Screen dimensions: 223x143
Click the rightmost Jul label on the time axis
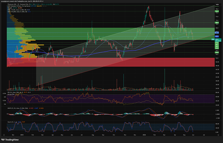[x=204, y=135]
